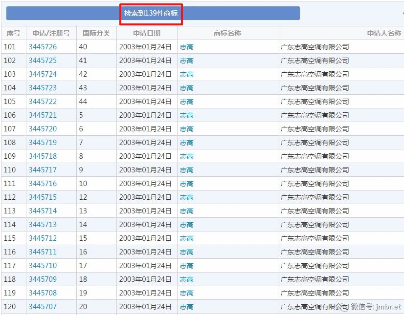This screenshot has width=404, height=315.
Task: Click 志高 trademark name in row 111
Action: tap(186, 184)
